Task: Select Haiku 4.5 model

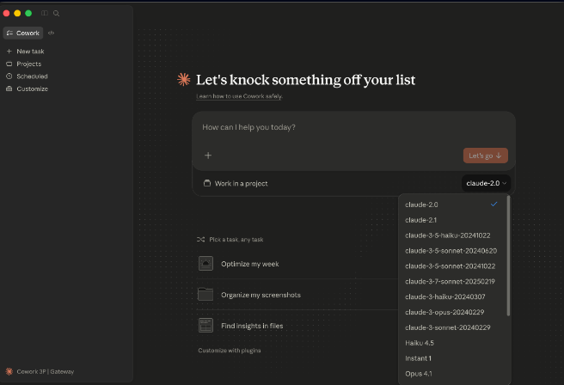Action: (x=452, y=343)
